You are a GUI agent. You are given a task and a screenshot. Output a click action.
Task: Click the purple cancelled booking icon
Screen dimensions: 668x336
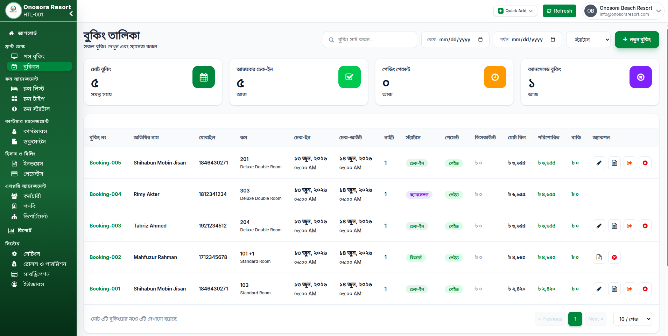coord(641,77)
